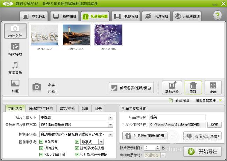Viewport: 227px width, 161px height.
Task: Select the 背景 tab
Action: [x=98, y=108]
